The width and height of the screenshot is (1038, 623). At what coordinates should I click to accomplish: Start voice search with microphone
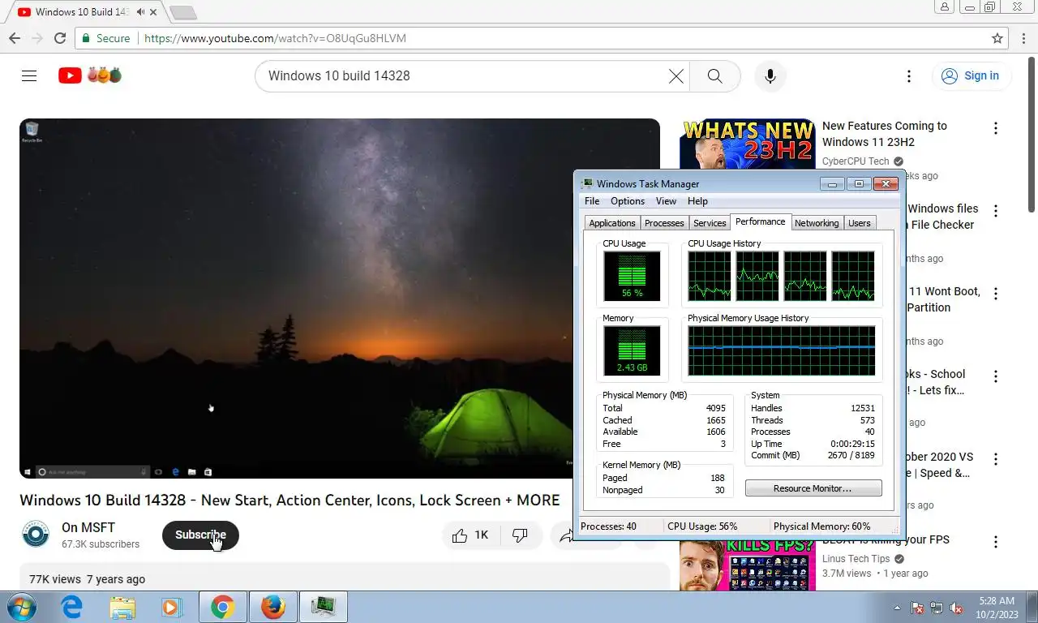pos(770,76)
